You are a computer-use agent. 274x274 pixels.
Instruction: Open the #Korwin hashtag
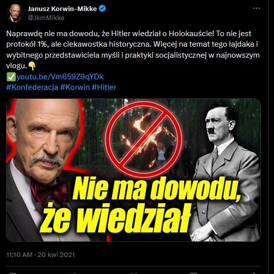75,87
